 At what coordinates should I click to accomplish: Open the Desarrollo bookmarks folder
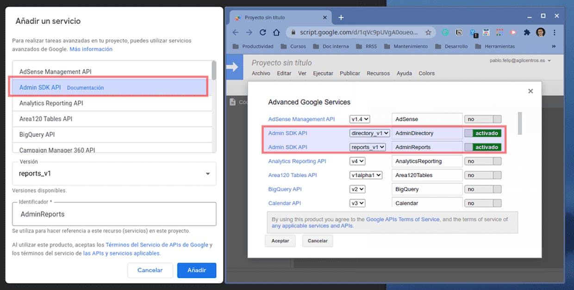pos(451,46)
